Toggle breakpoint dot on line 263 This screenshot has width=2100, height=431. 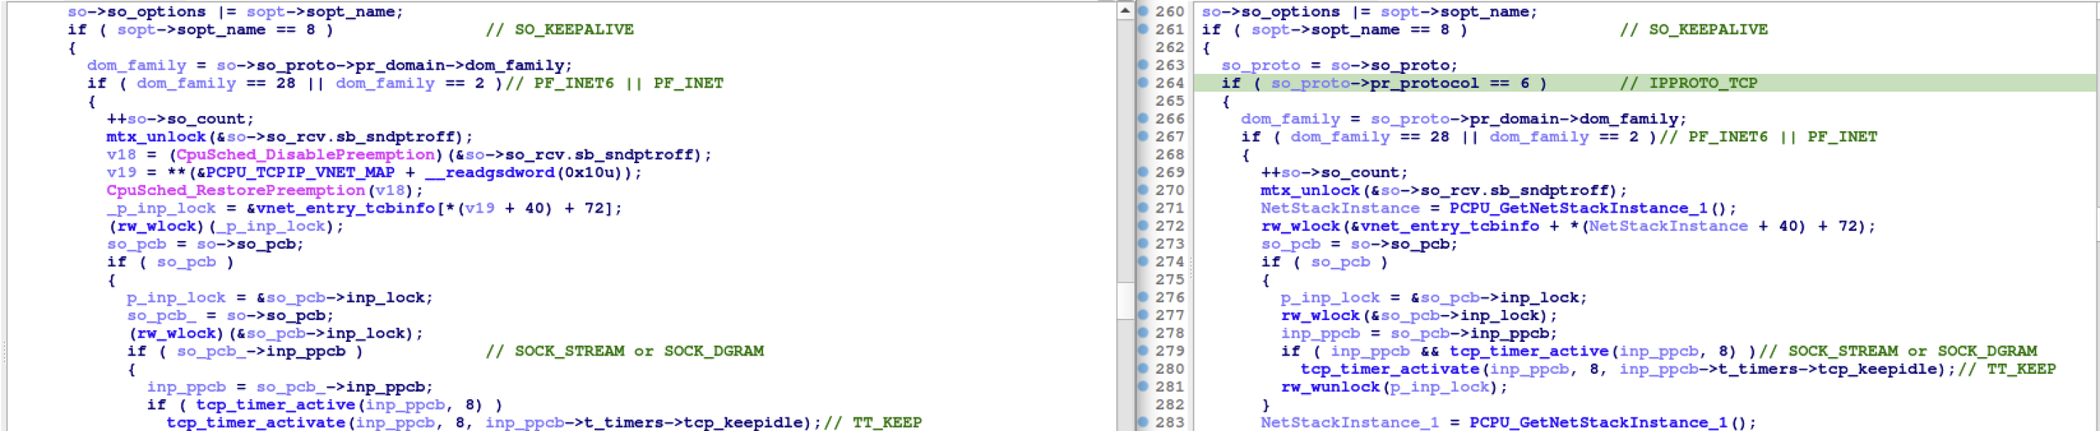tap(1142, 65)
